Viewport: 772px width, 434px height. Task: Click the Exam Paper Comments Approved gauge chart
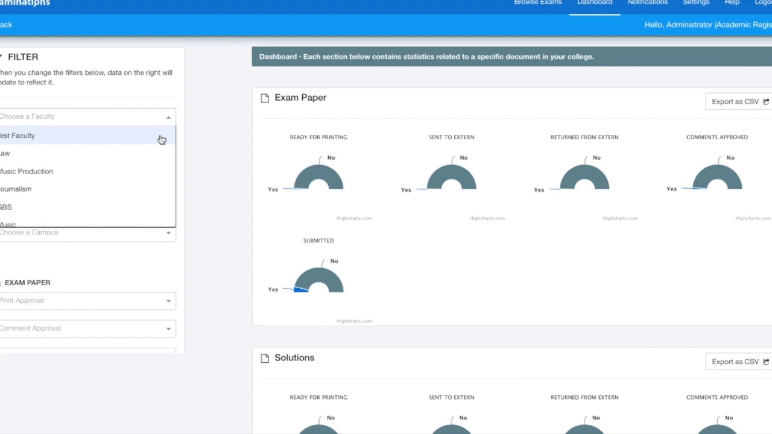[x=717, y=177]
